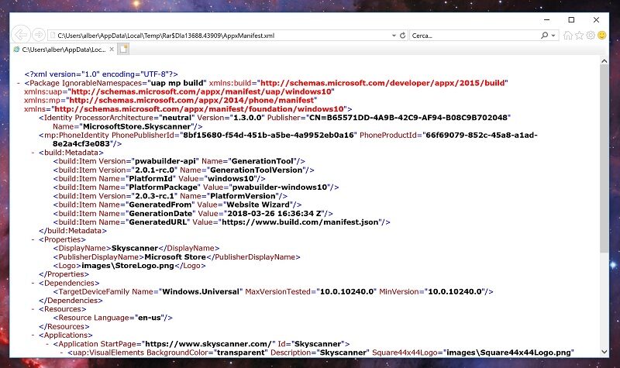Image resolution: width=620 pixels, height=368 pixels.
Task: Go back with the browser Back arrow
Action: (21, 35)
